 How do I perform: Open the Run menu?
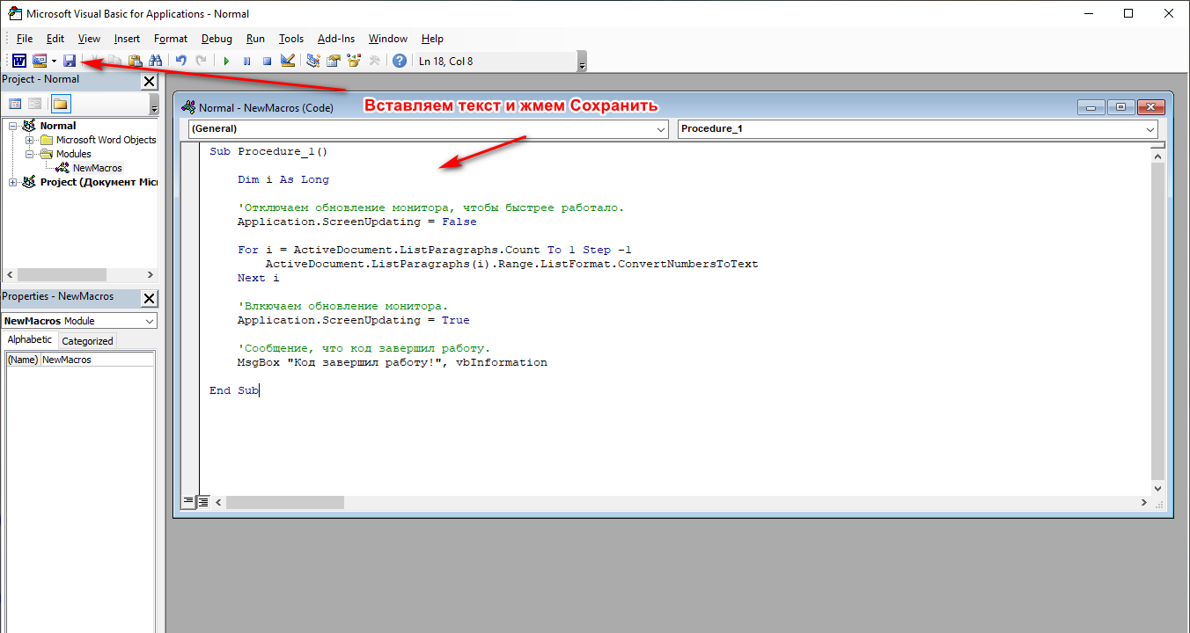click(255, 39)
